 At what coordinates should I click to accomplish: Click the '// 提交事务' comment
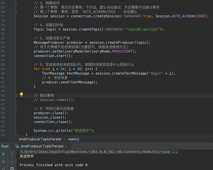[x=44, y=95]
